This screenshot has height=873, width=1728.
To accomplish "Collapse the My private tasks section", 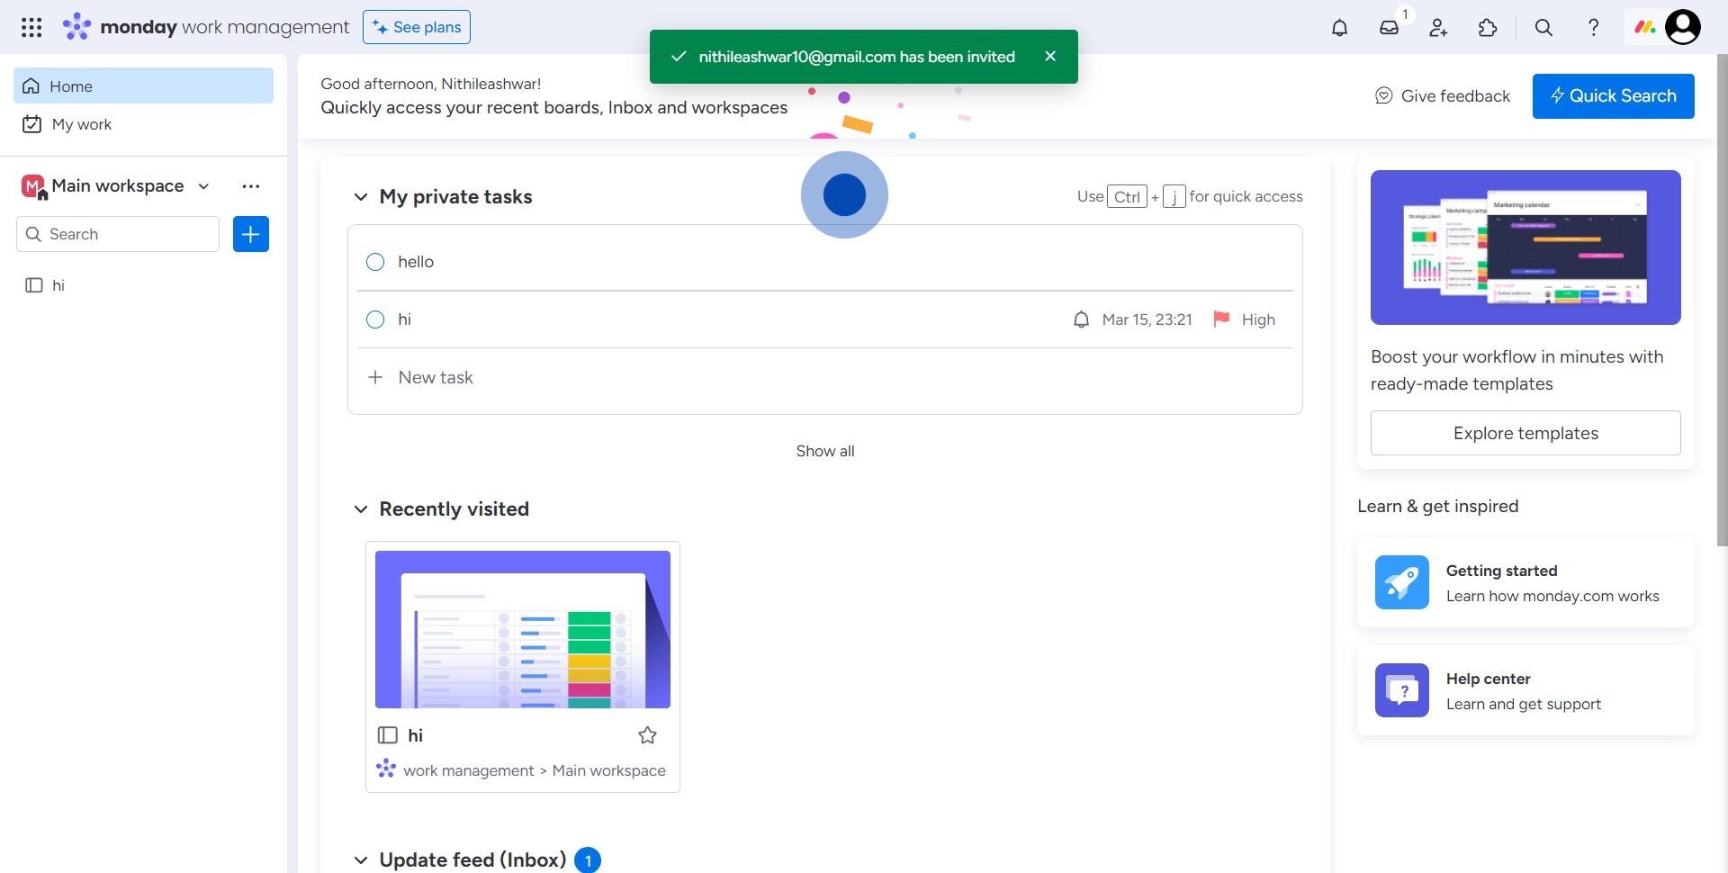I will pos(361,197).
